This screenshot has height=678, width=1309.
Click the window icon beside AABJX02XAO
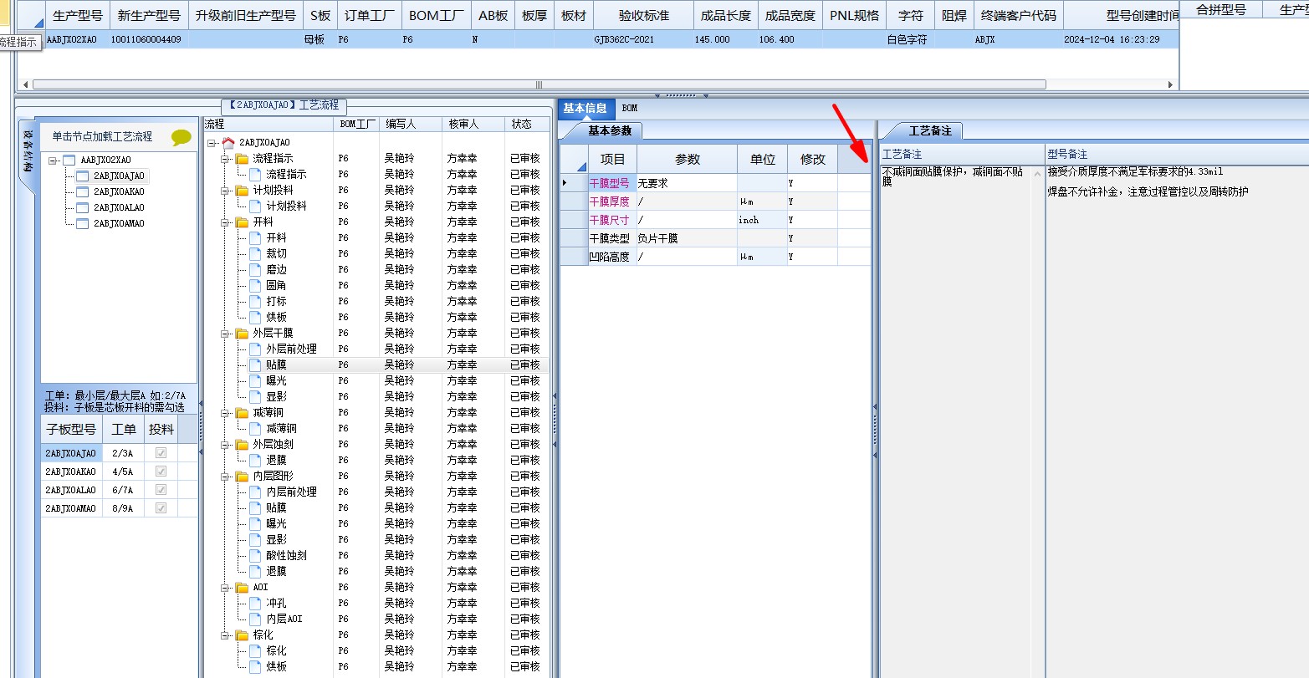pyautogui.click(x=69, y=161)
